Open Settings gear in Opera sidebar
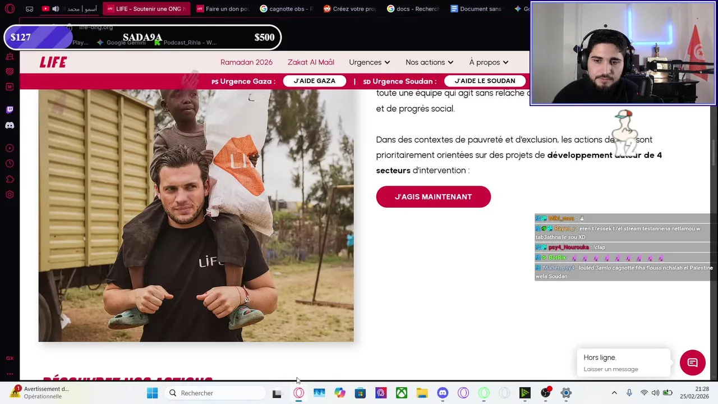The width and height of the screenshot is (718, 404). pyautogui.click(x=10, y=195)
